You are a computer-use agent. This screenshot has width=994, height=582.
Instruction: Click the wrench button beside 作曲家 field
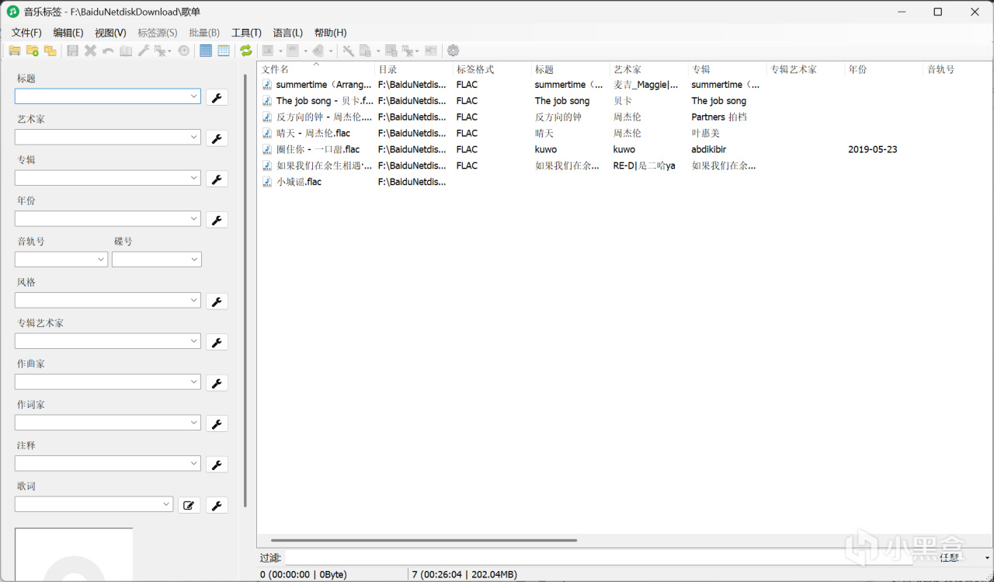pyautogui.click(x=217, y=382)
